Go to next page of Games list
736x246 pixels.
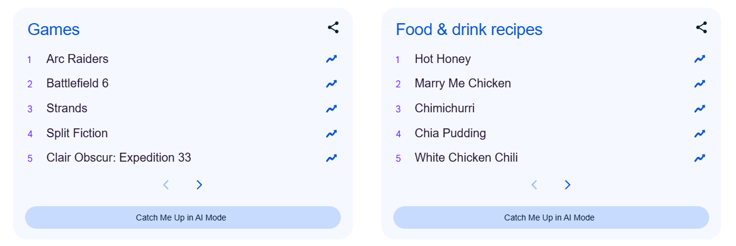[x=199, y=185]
